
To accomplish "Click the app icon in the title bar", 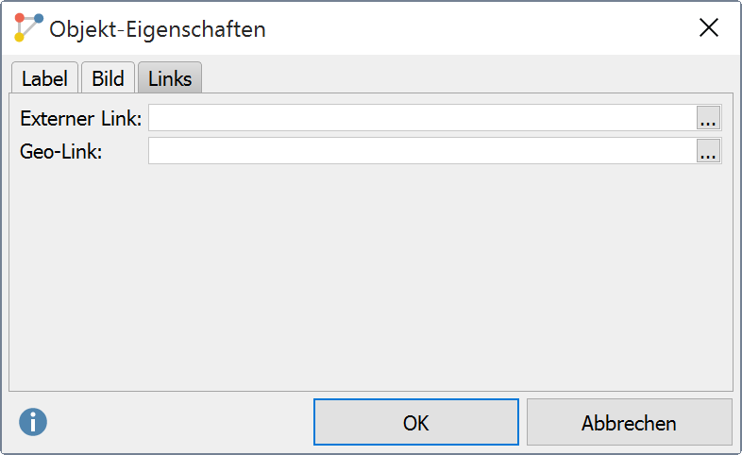I will click(x=28, y=27).
